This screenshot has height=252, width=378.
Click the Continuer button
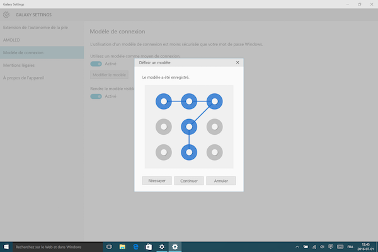tap(189, 181)
